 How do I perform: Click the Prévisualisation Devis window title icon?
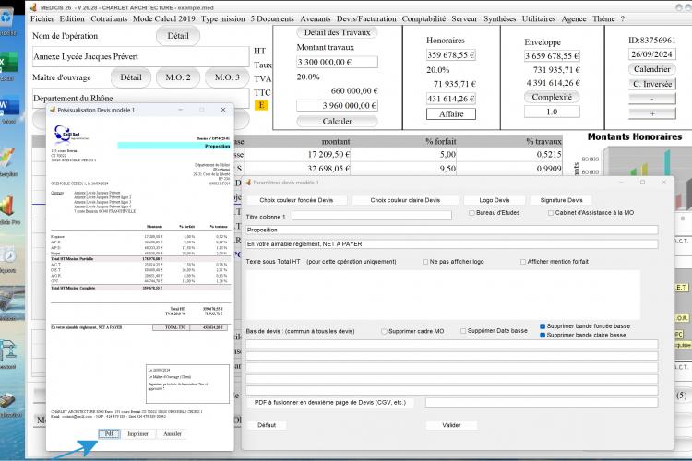point(52,110)
